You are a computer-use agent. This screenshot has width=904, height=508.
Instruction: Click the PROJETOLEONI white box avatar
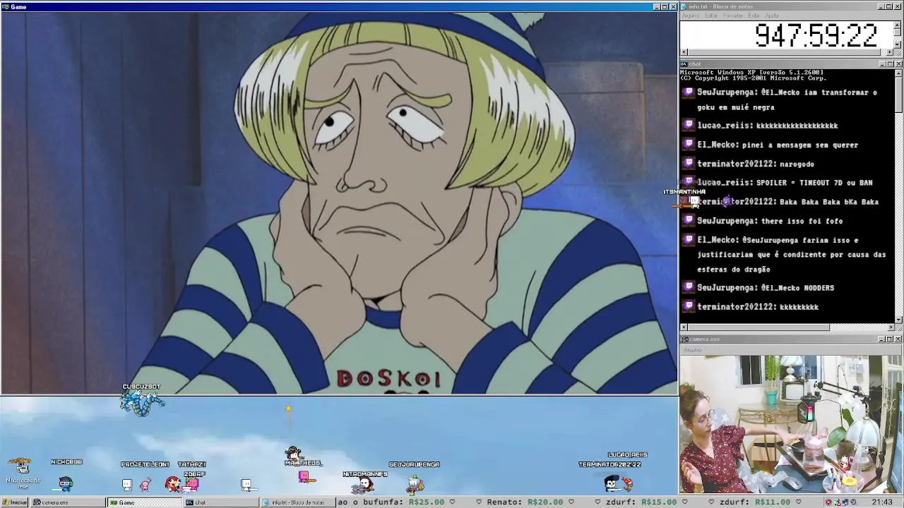[127, 484]
